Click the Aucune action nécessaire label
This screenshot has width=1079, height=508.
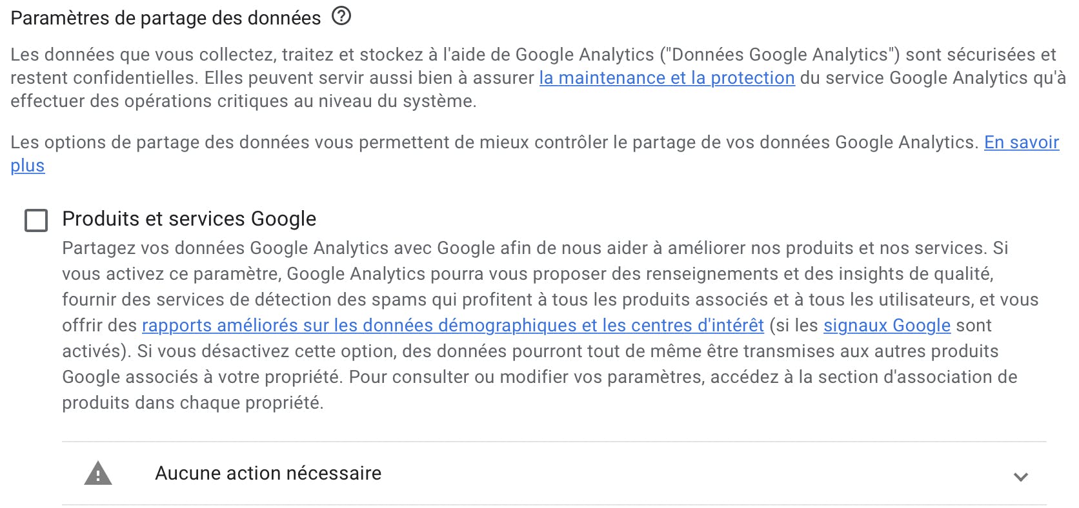point(268,474)
